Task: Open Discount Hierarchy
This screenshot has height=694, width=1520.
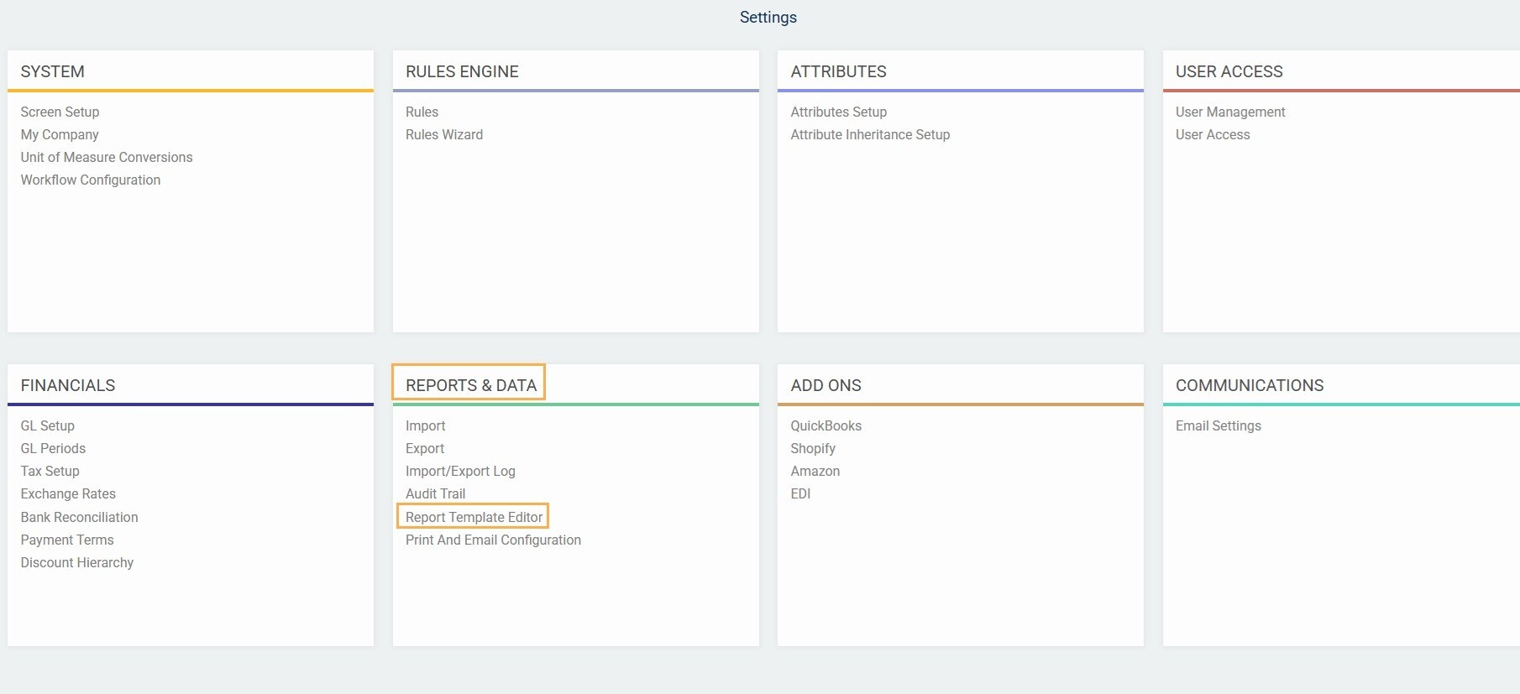Action: (x=77, y=562)
